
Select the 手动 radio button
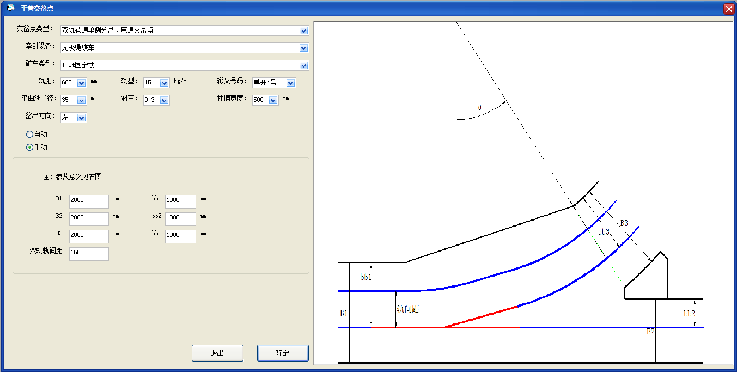29,147
